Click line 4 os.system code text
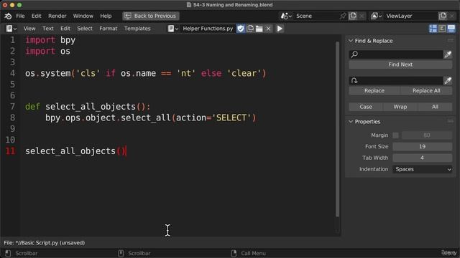460x258 pixels. (145, 73)
